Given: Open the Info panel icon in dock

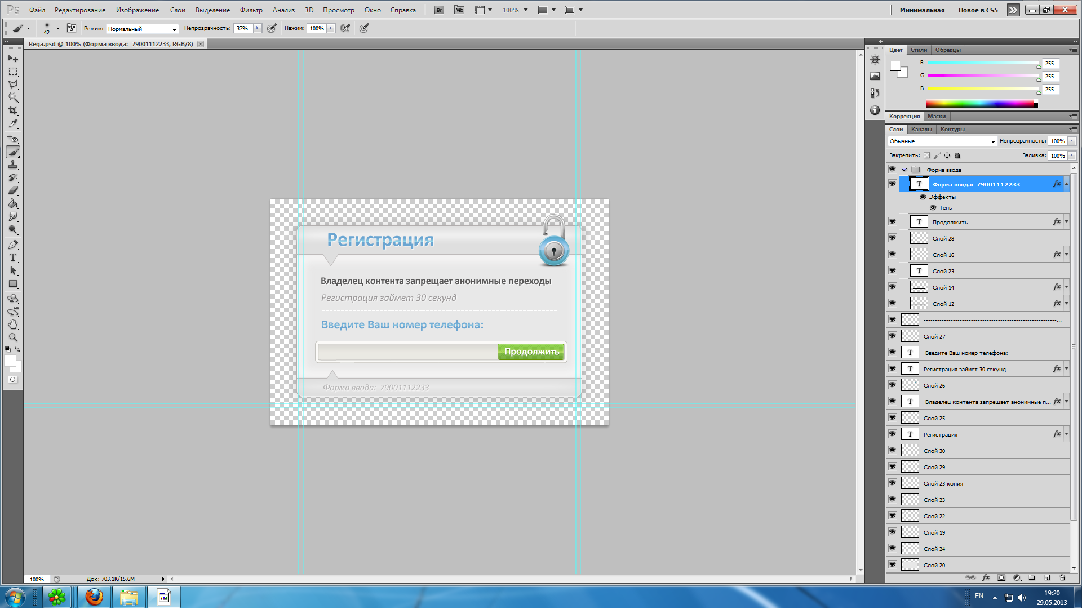Looking at the screenshot, I should [875, 110].
